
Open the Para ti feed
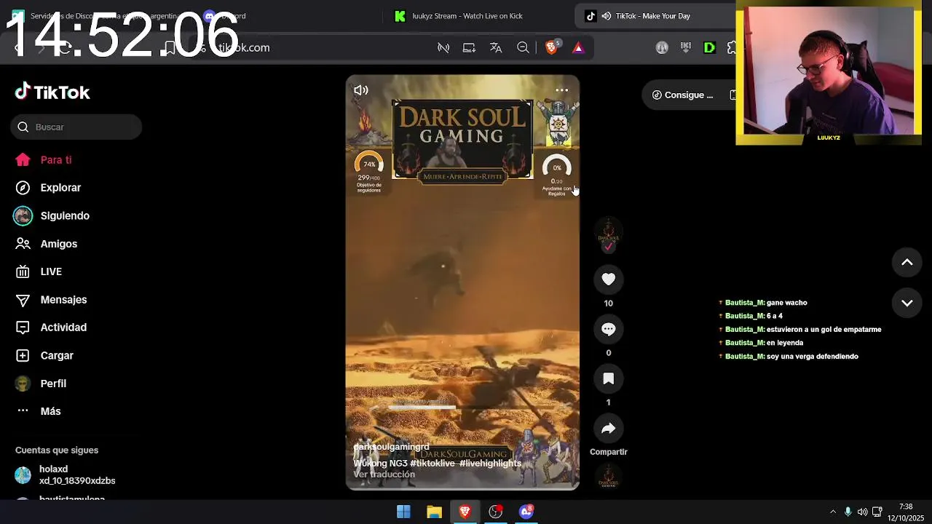point(44,159)
